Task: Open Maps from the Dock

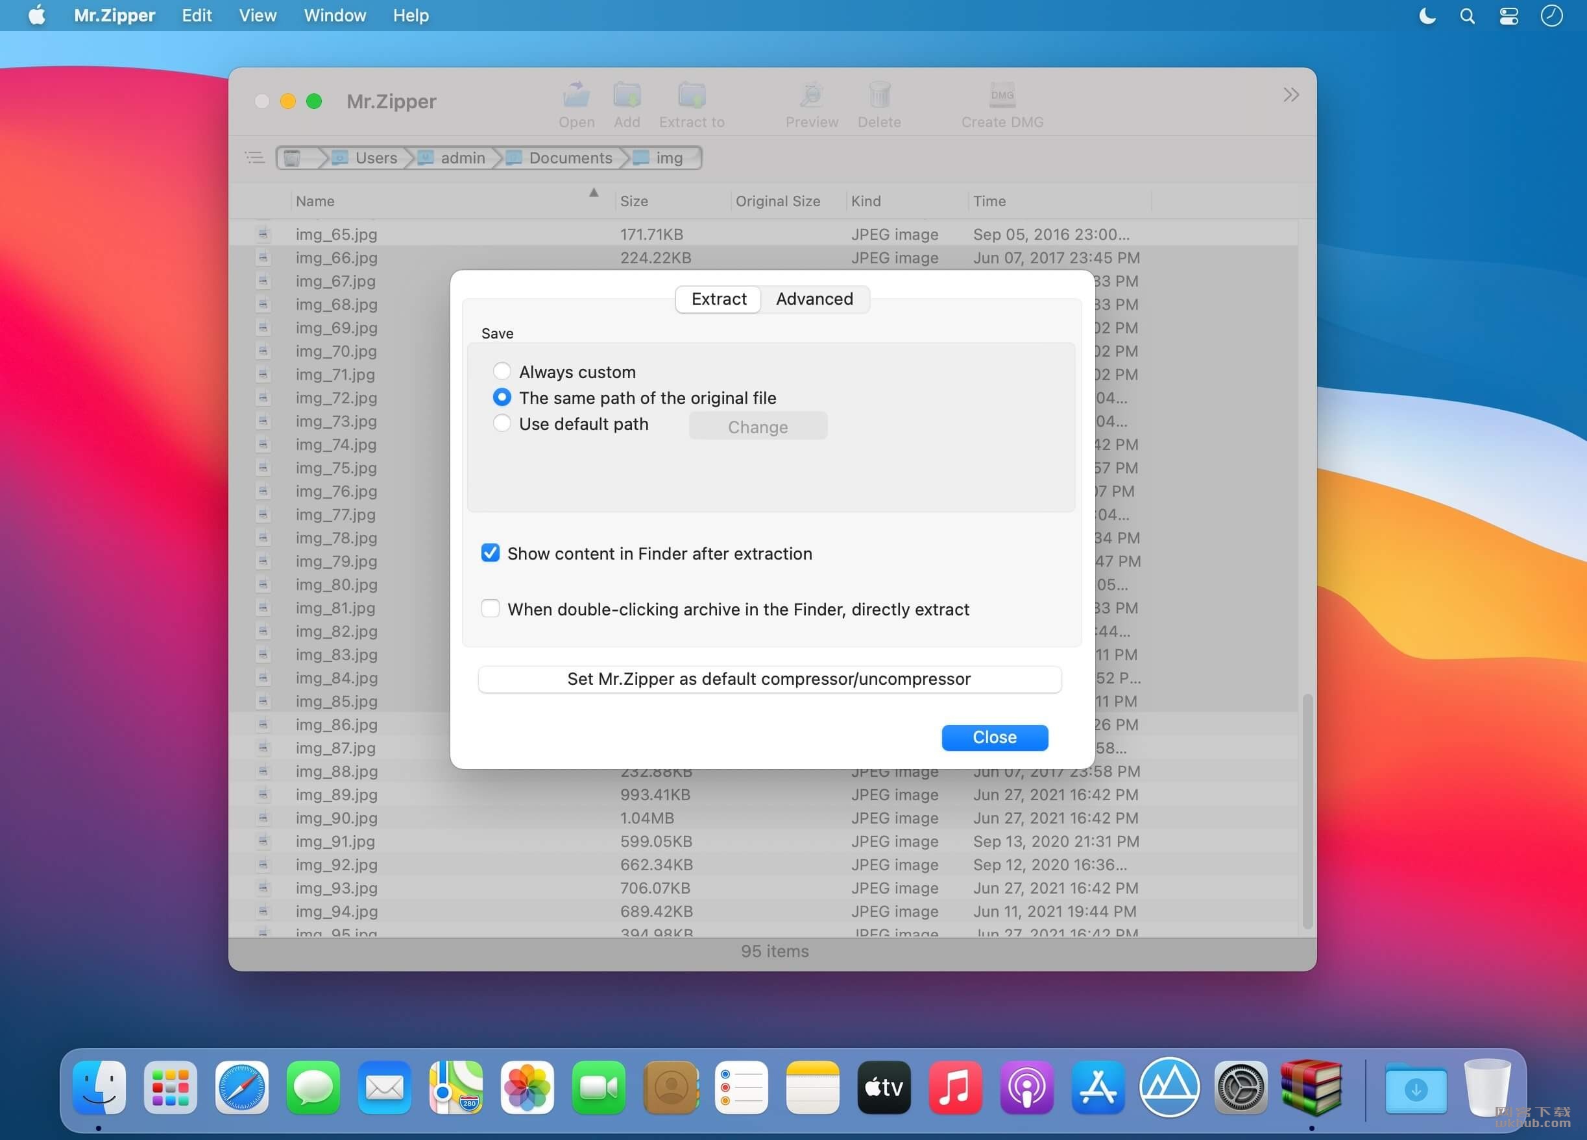Action: (x=456, y=1087)
